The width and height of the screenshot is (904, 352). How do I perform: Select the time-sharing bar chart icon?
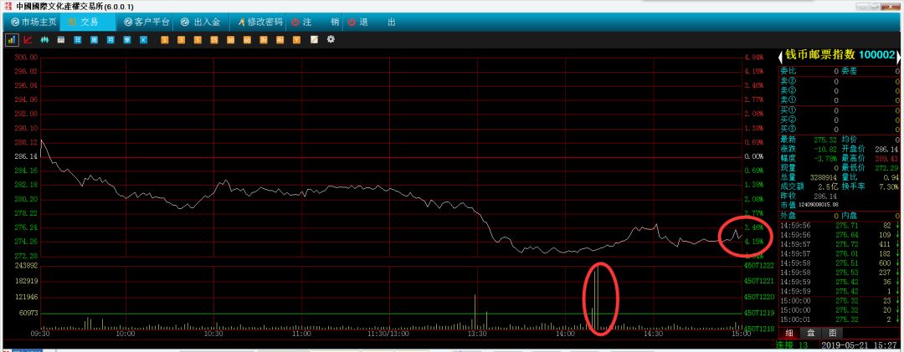(x=12, y=40)
